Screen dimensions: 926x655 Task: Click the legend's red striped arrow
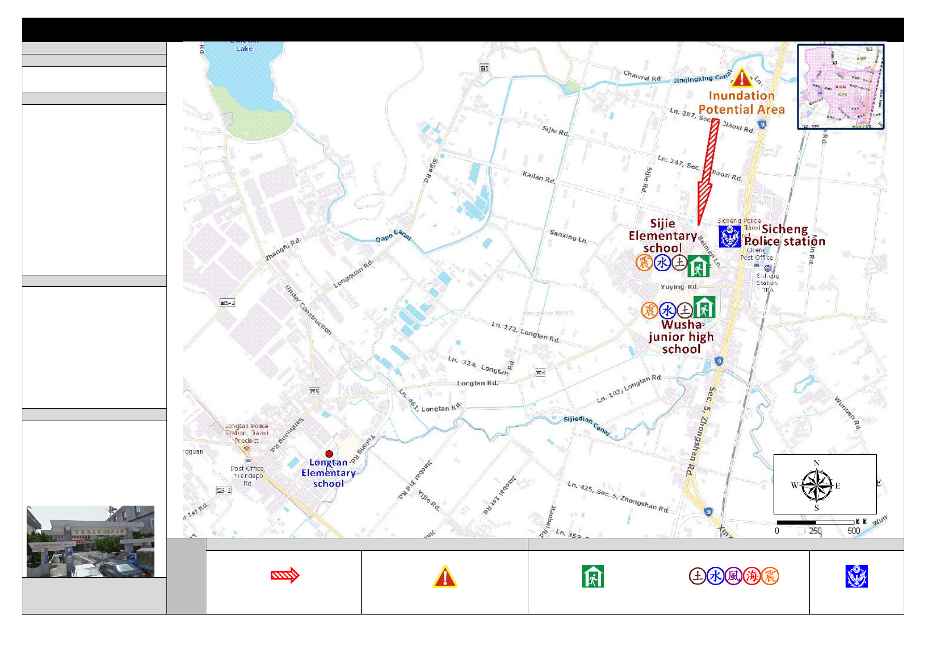[x=285, y=575]
